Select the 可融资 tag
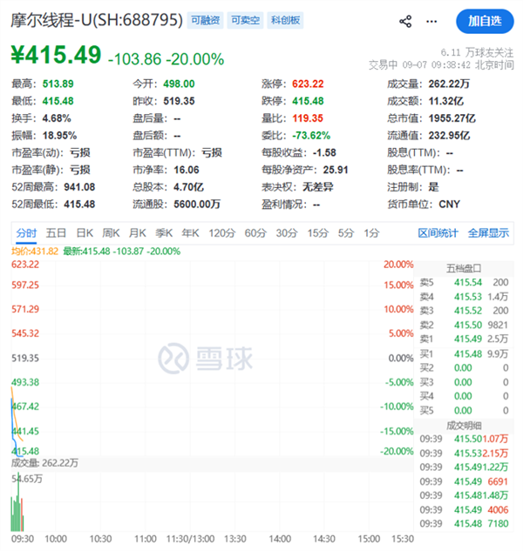Screen dimensions: 523x551 (x=205, y=20)
